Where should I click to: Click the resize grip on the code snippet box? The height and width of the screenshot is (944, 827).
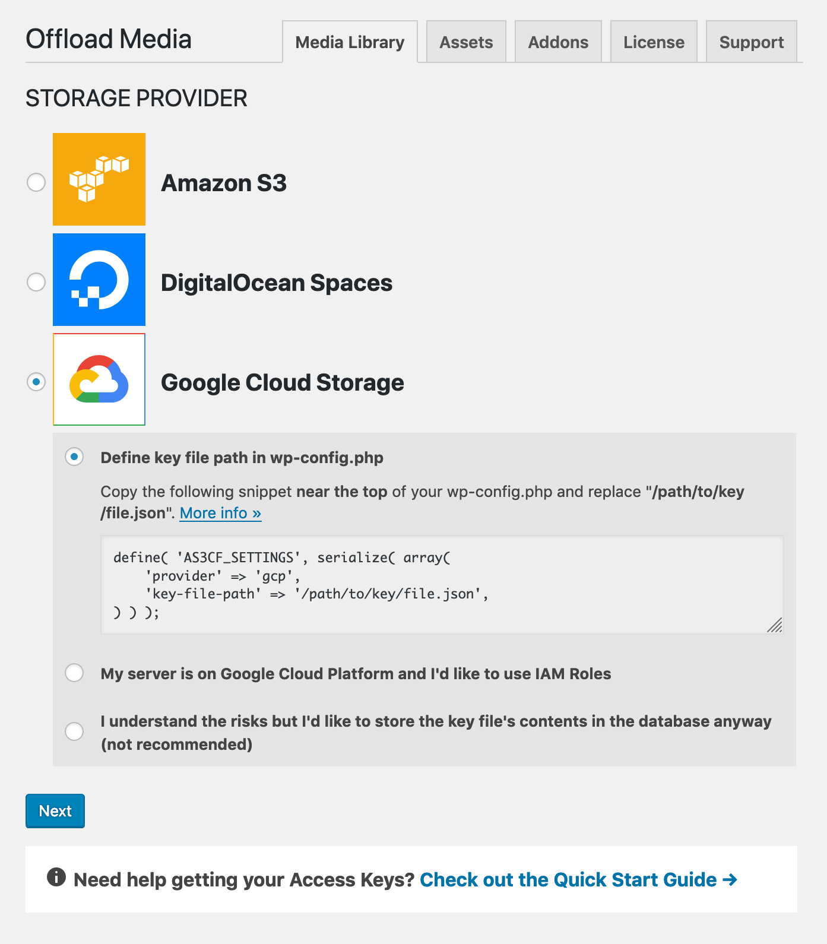tap(774, 625)
